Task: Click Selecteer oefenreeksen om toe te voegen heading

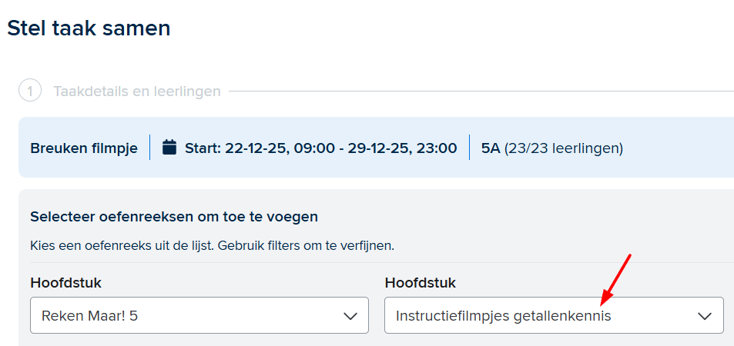Action: point(174,217)
